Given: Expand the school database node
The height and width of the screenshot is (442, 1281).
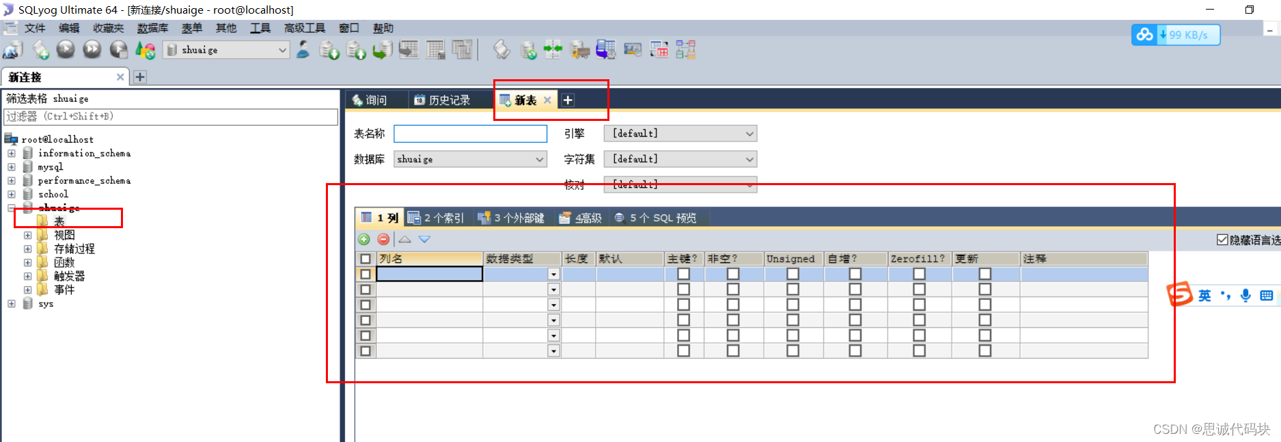Looking at the screenshot, I should pyautogui.click(x=12, y=195).
